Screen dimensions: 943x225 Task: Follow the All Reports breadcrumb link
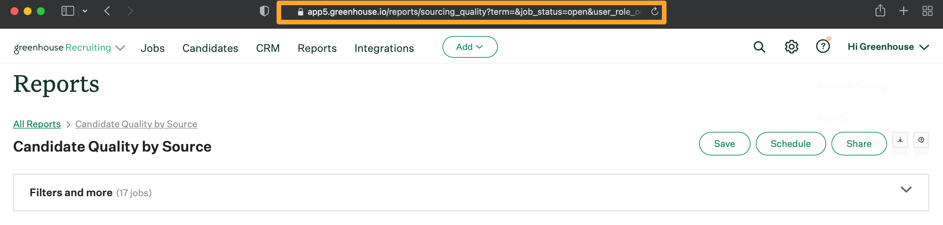[37, 124]
